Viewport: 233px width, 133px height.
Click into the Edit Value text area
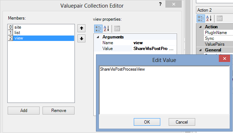(164, 90)
